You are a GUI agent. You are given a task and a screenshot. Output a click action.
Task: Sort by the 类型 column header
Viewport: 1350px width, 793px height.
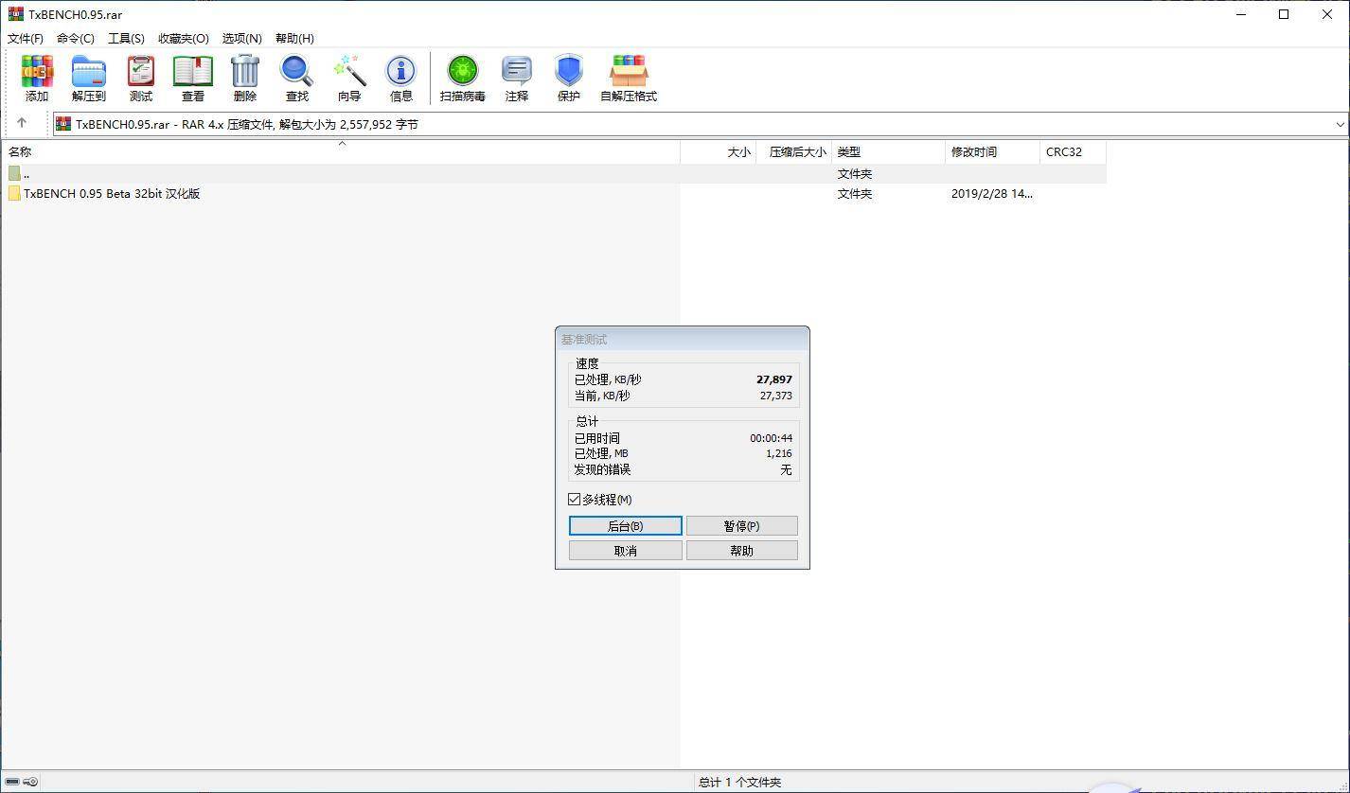coord(888,151)
